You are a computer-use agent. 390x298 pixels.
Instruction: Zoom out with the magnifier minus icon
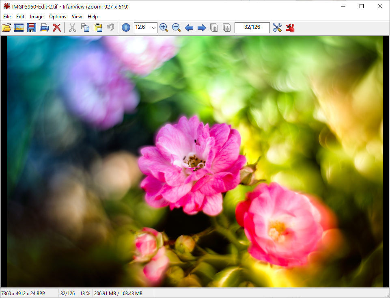[x=176, y=28]
